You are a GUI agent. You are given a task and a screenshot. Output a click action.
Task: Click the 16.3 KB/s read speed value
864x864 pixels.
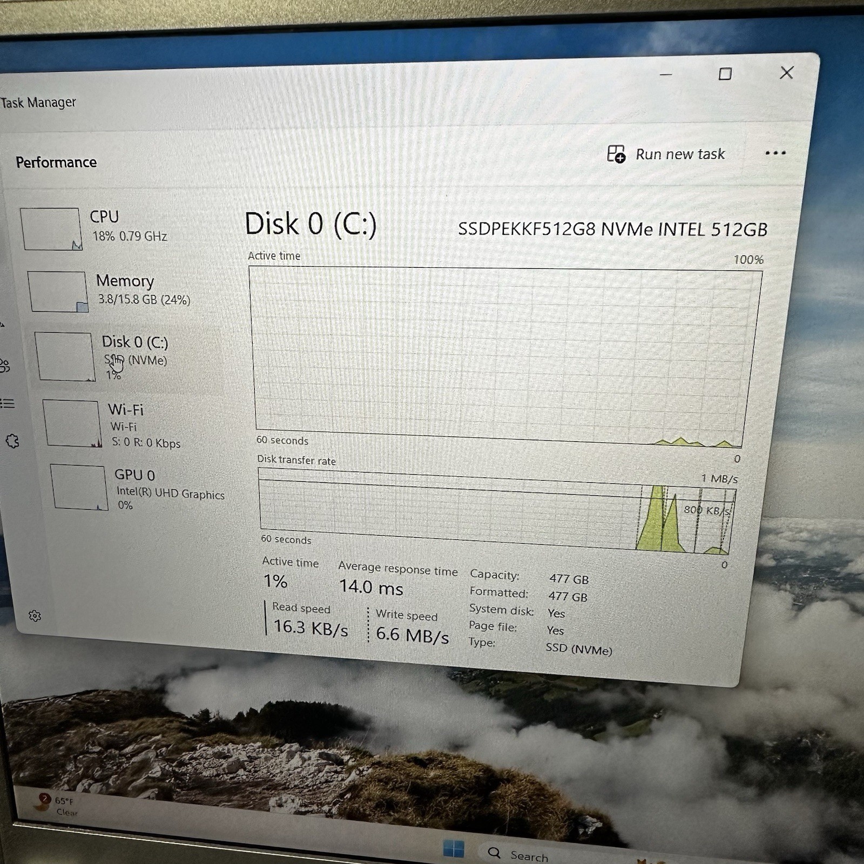pos(310,627)
